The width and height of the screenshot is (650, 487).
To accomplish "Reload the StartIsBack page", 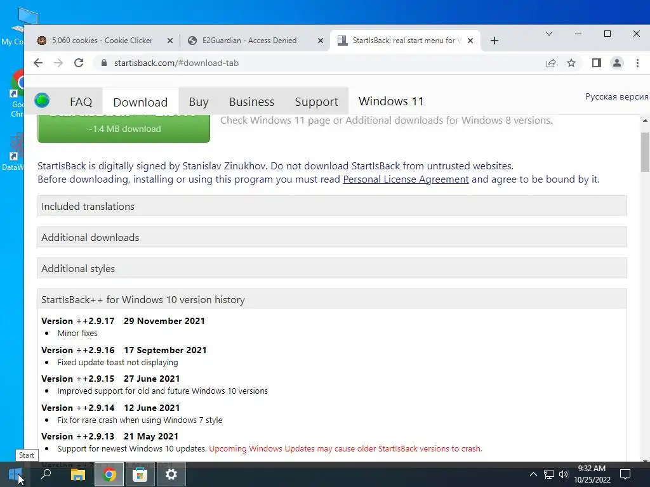I will pos(79,63).
